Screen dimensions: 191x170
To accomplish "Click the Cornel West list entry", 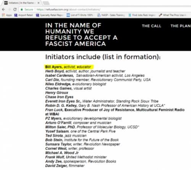I will pos(70,149).
